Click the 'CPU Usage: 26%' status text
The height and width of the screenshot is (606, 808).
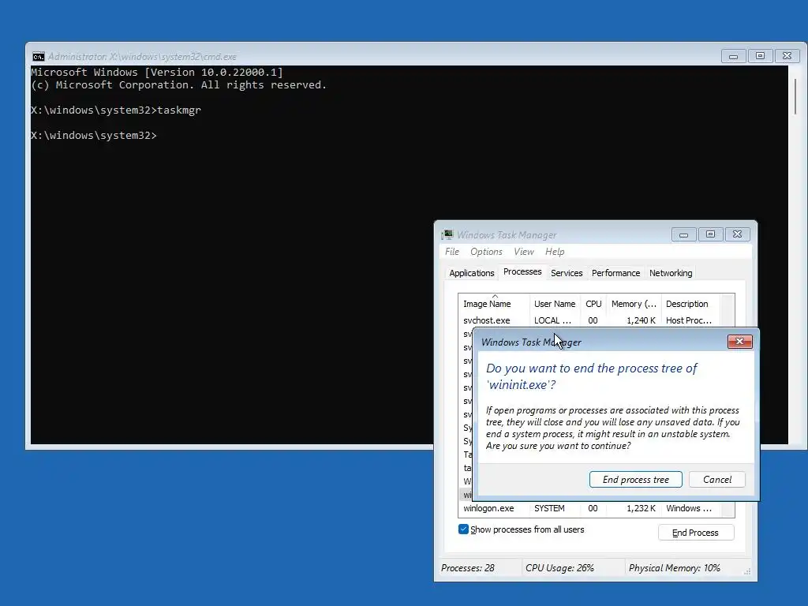(559, 568)
